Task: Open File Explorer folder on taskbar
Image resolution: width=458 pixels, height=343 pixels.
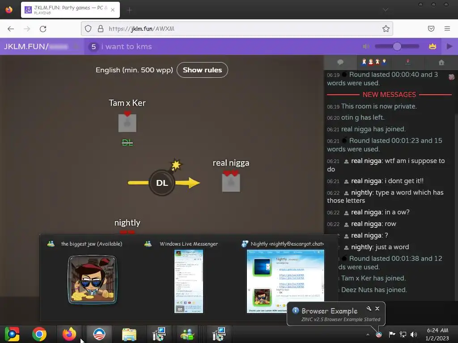Action: pyautogui.click(x=129, y=334)
